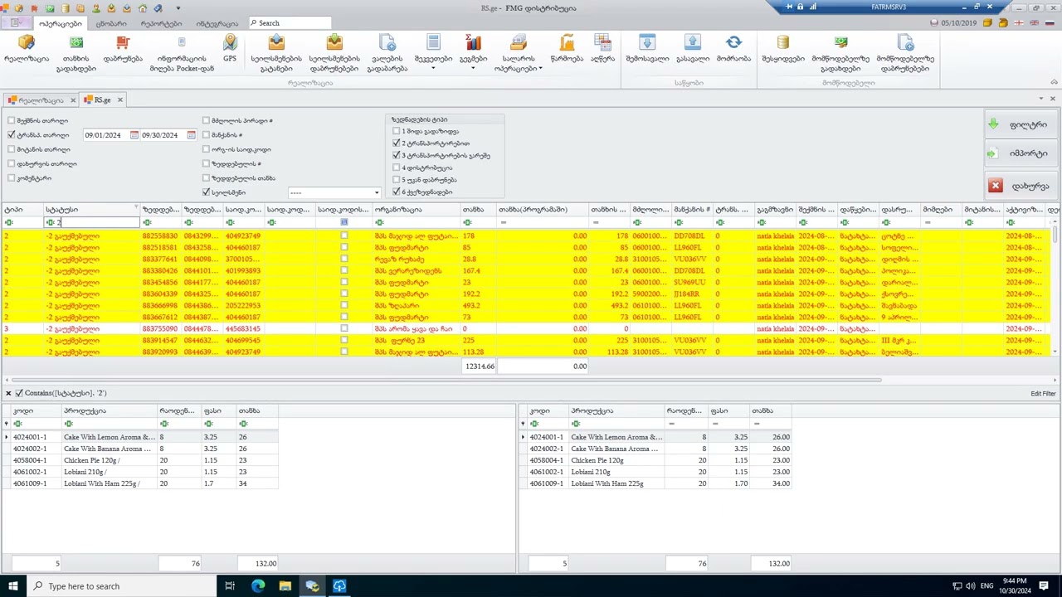1062x597 pixels.
Task: Switch to the რეალიზაცია document tab
Action: [x=41, y=100]
